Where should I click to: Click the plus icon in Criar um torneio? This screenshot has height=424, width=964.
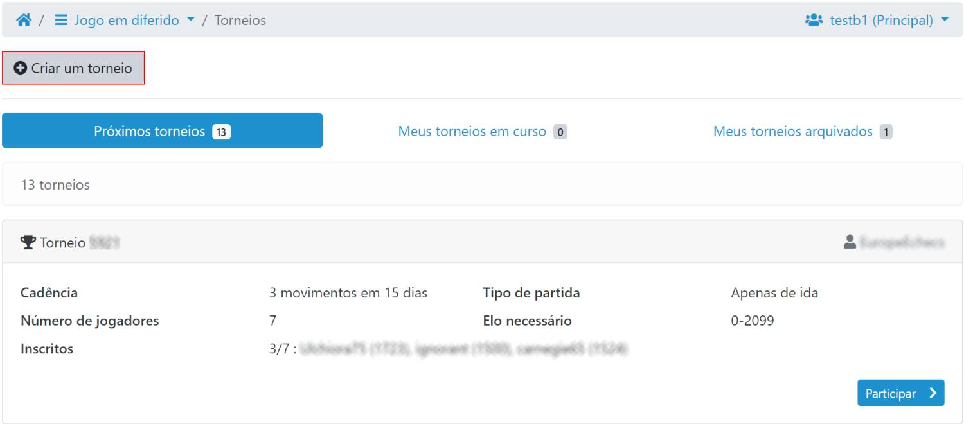21,68
